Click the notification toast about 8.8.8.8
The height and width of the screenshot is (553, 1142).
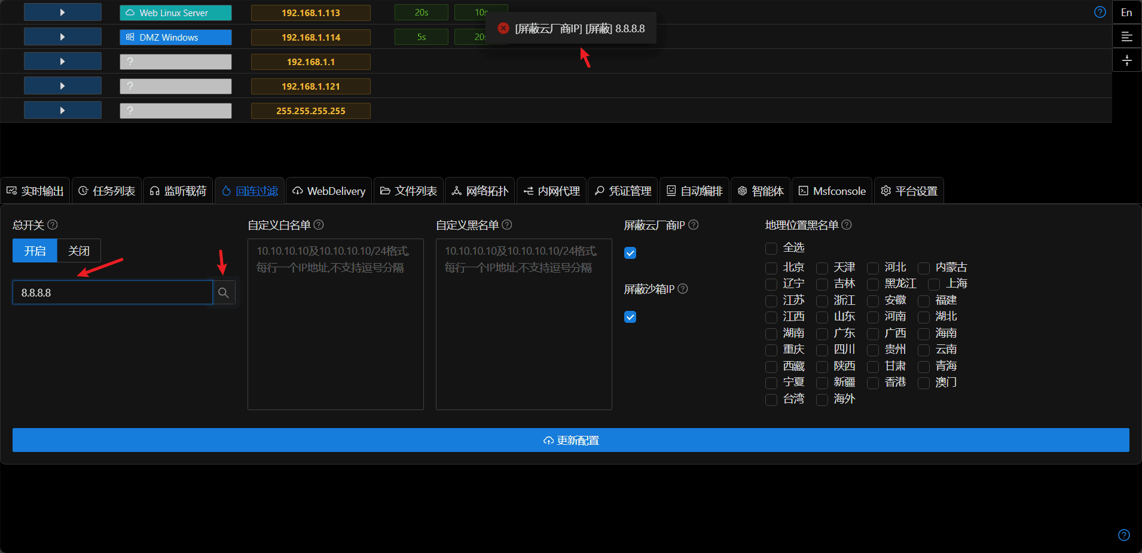[571, 28]
